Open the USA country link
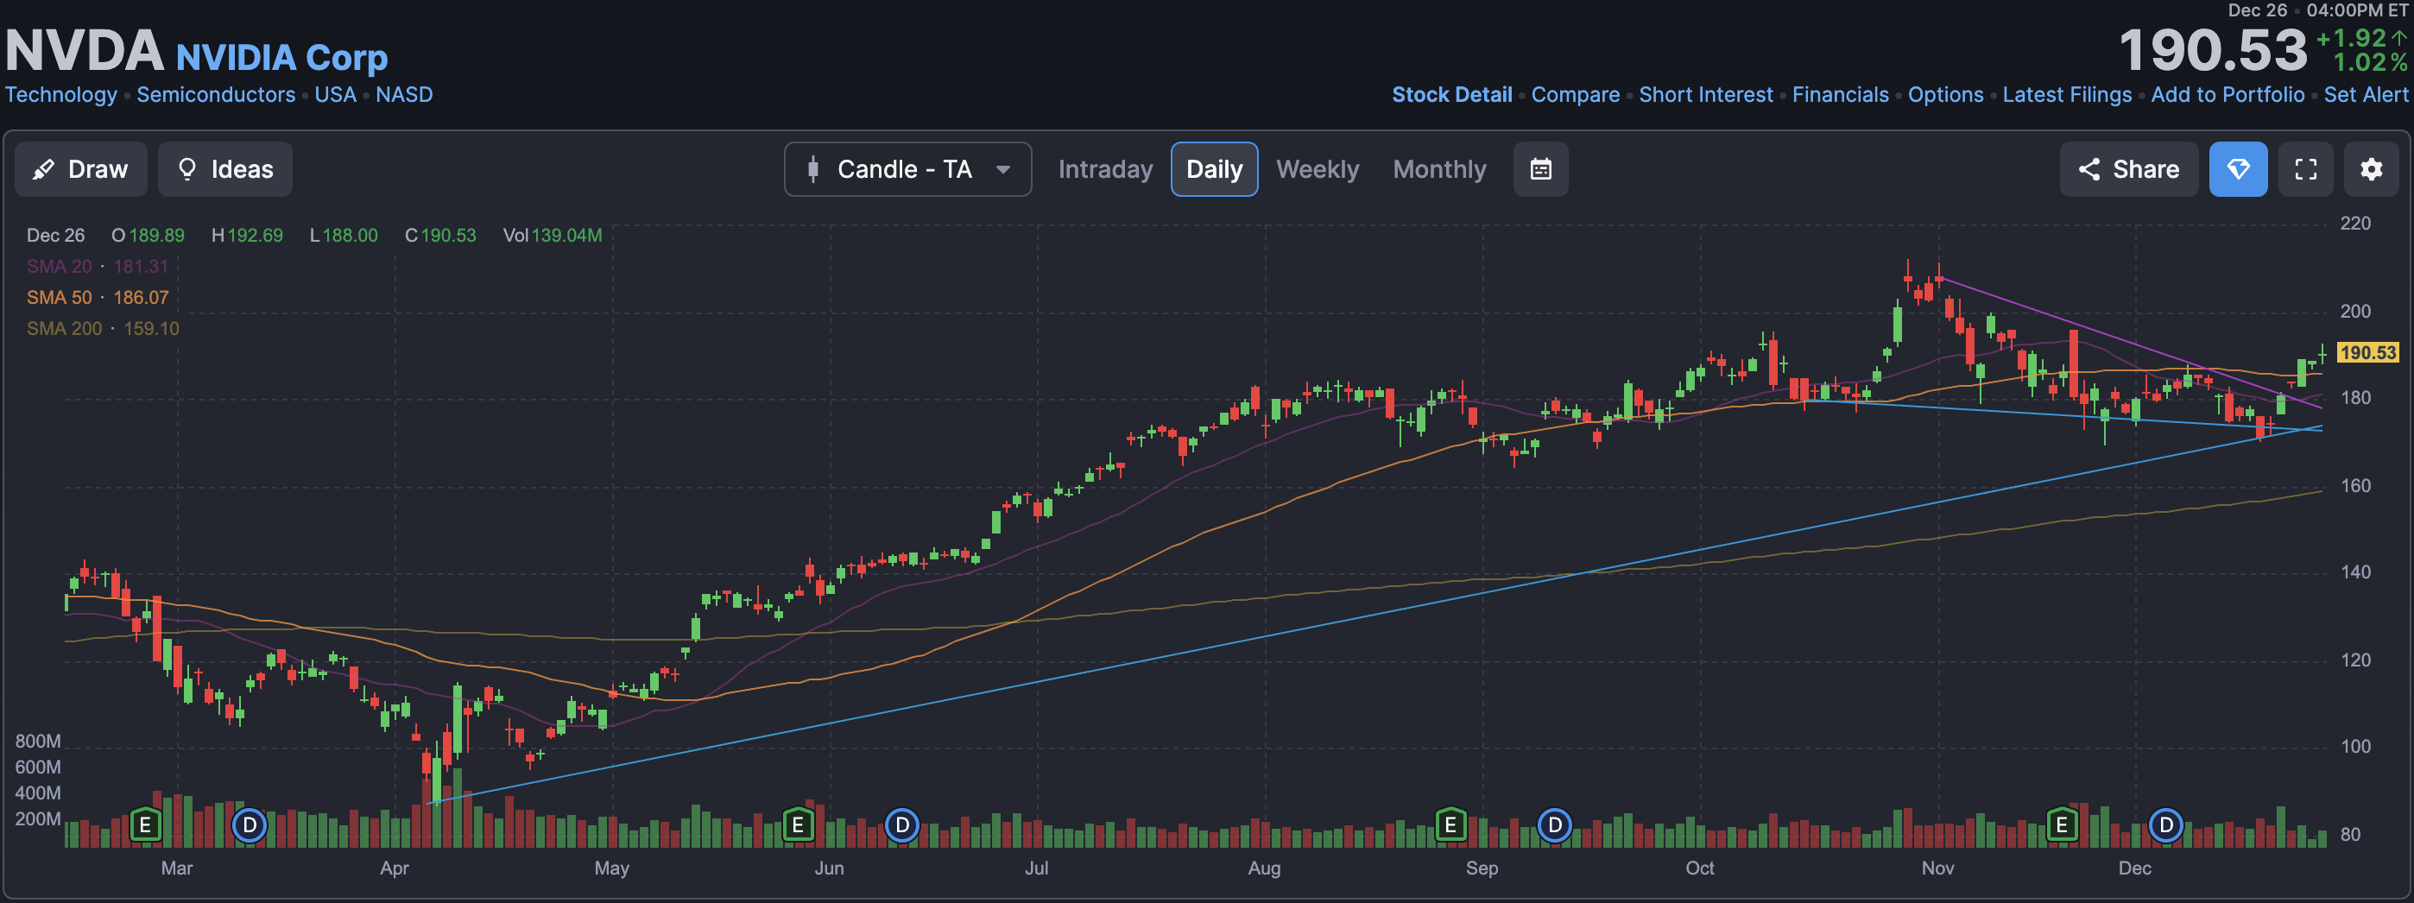Screen dimensions: 2414x903 click(x=336, y=95)
